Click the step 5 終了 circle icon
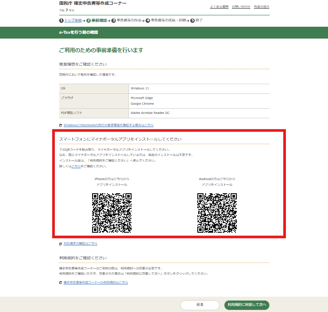This screenshot has width=328, height=312. point(192,21)
